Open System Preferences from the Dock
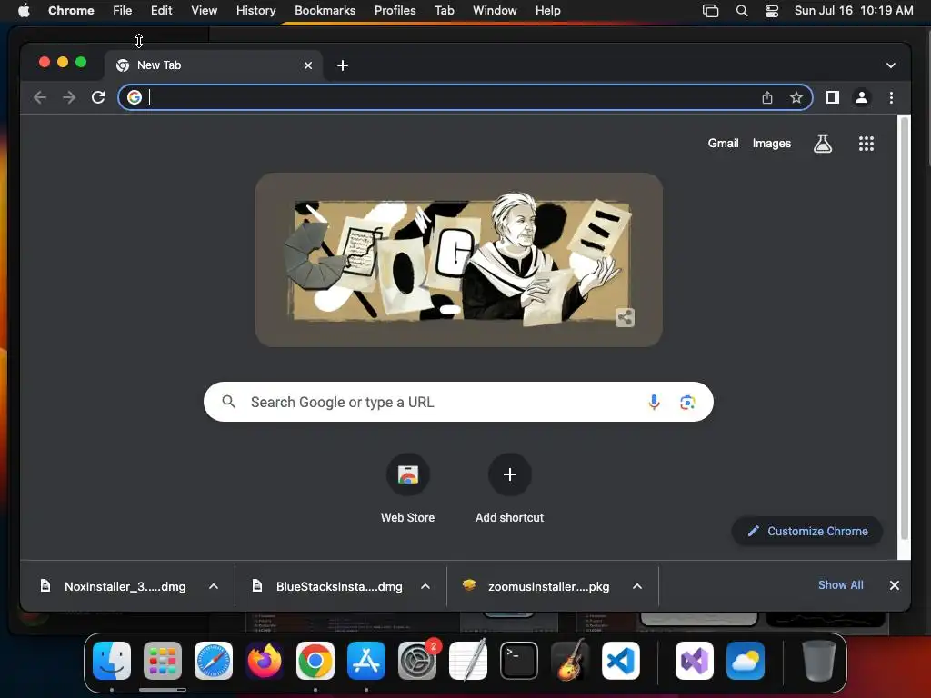This screenshot has width=931, height=698. (416, 661)
